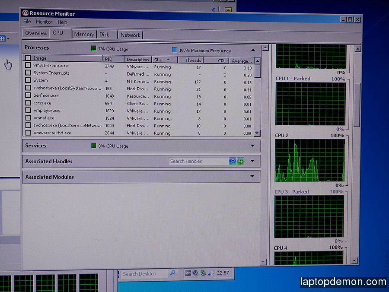Click the 177 threads value
The height and width of the screenshot is (292, 389).
[x=198, y=82]
